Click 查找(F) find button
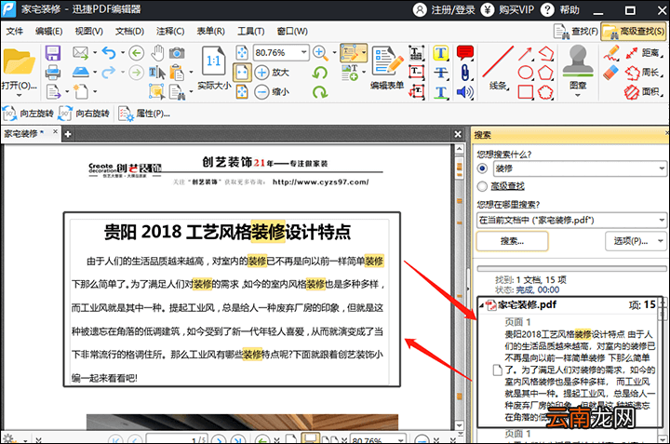The image size is (670, 444). 576,32
